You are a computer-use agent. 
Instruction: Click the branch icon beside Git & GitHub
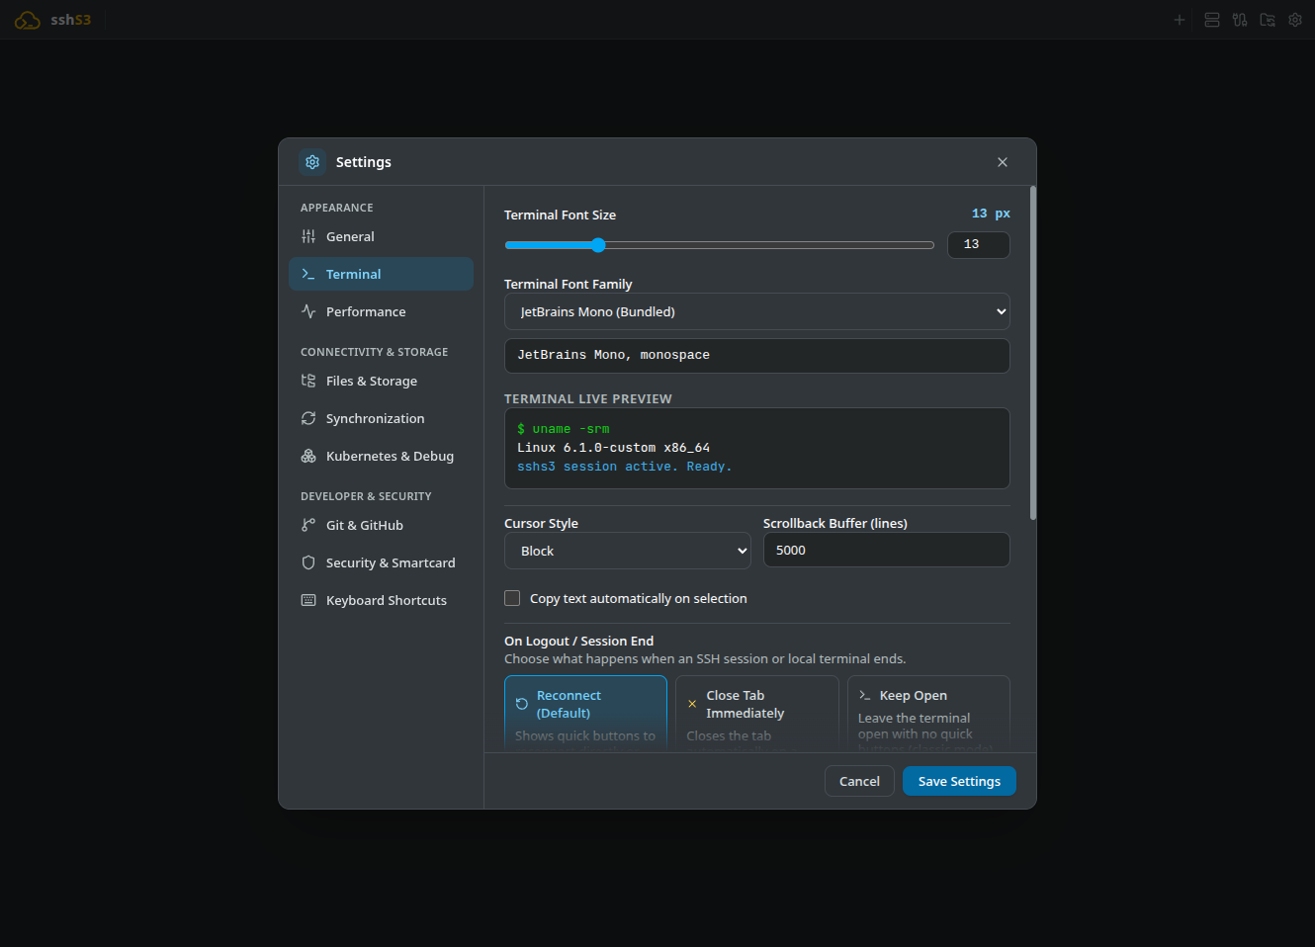coord(308,525)
